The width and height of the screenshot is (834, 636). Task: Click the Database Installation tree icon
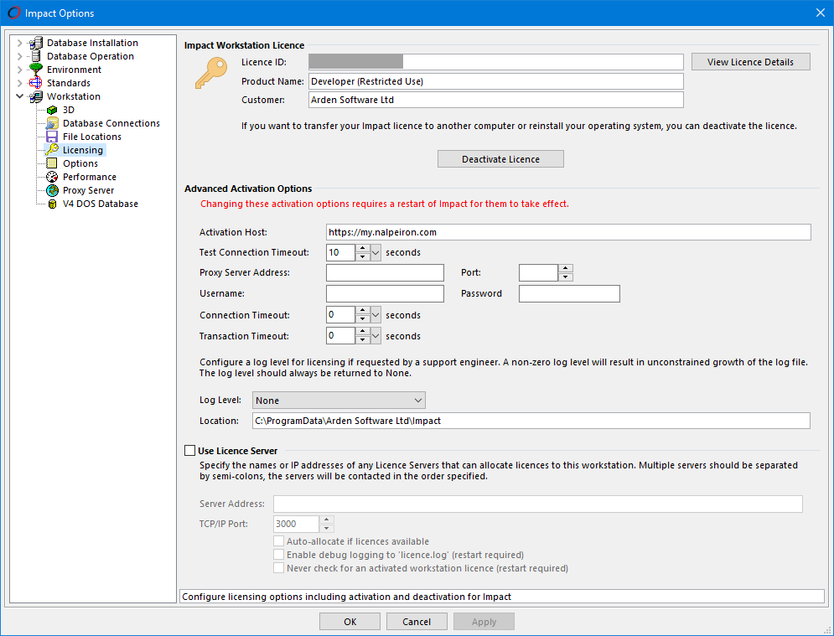36,43
